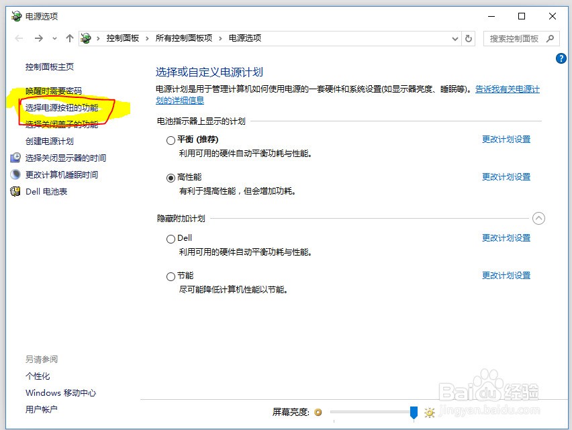
Task: Click 所有控制面板项 in the breadcrumb
Action: pyautogui.click(x=183, y=38)
